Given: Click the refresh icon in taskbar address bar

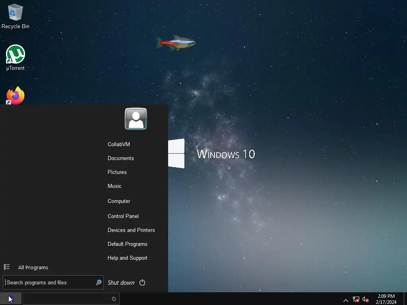Looking at the screenshot, I should point(114,299).
